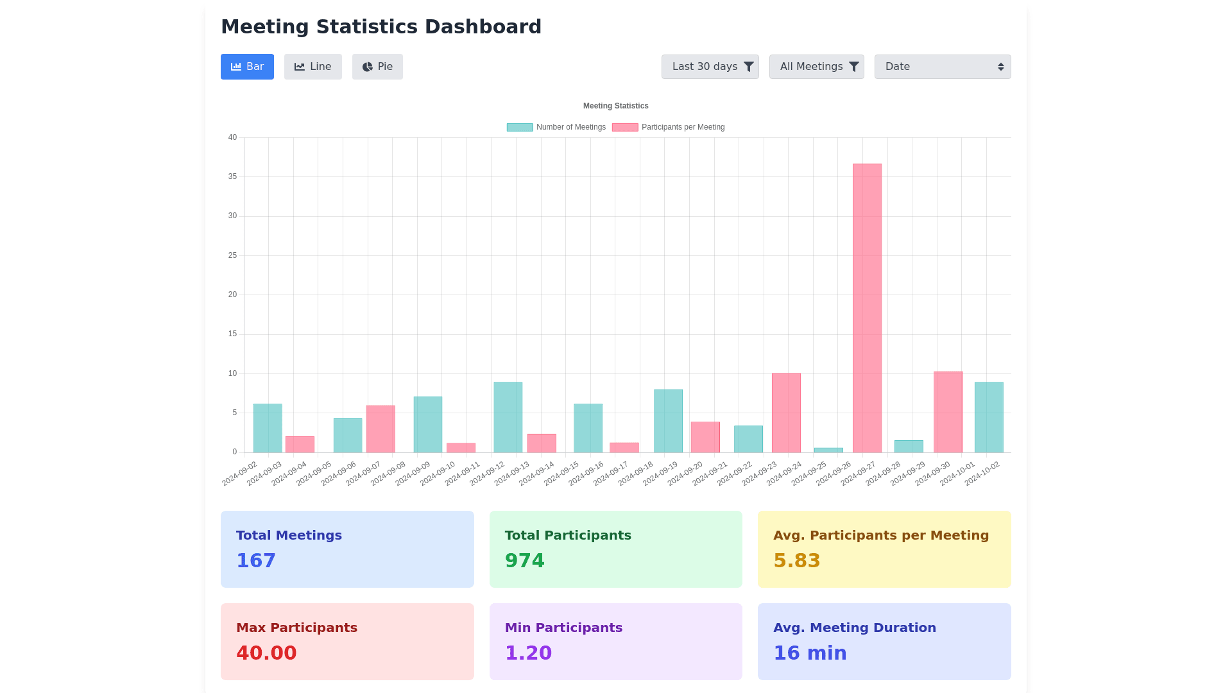Viewport: 1232px width, 693px height.
Task: Click the pink Participants per Meeting legend swatch
Action: 625,127
